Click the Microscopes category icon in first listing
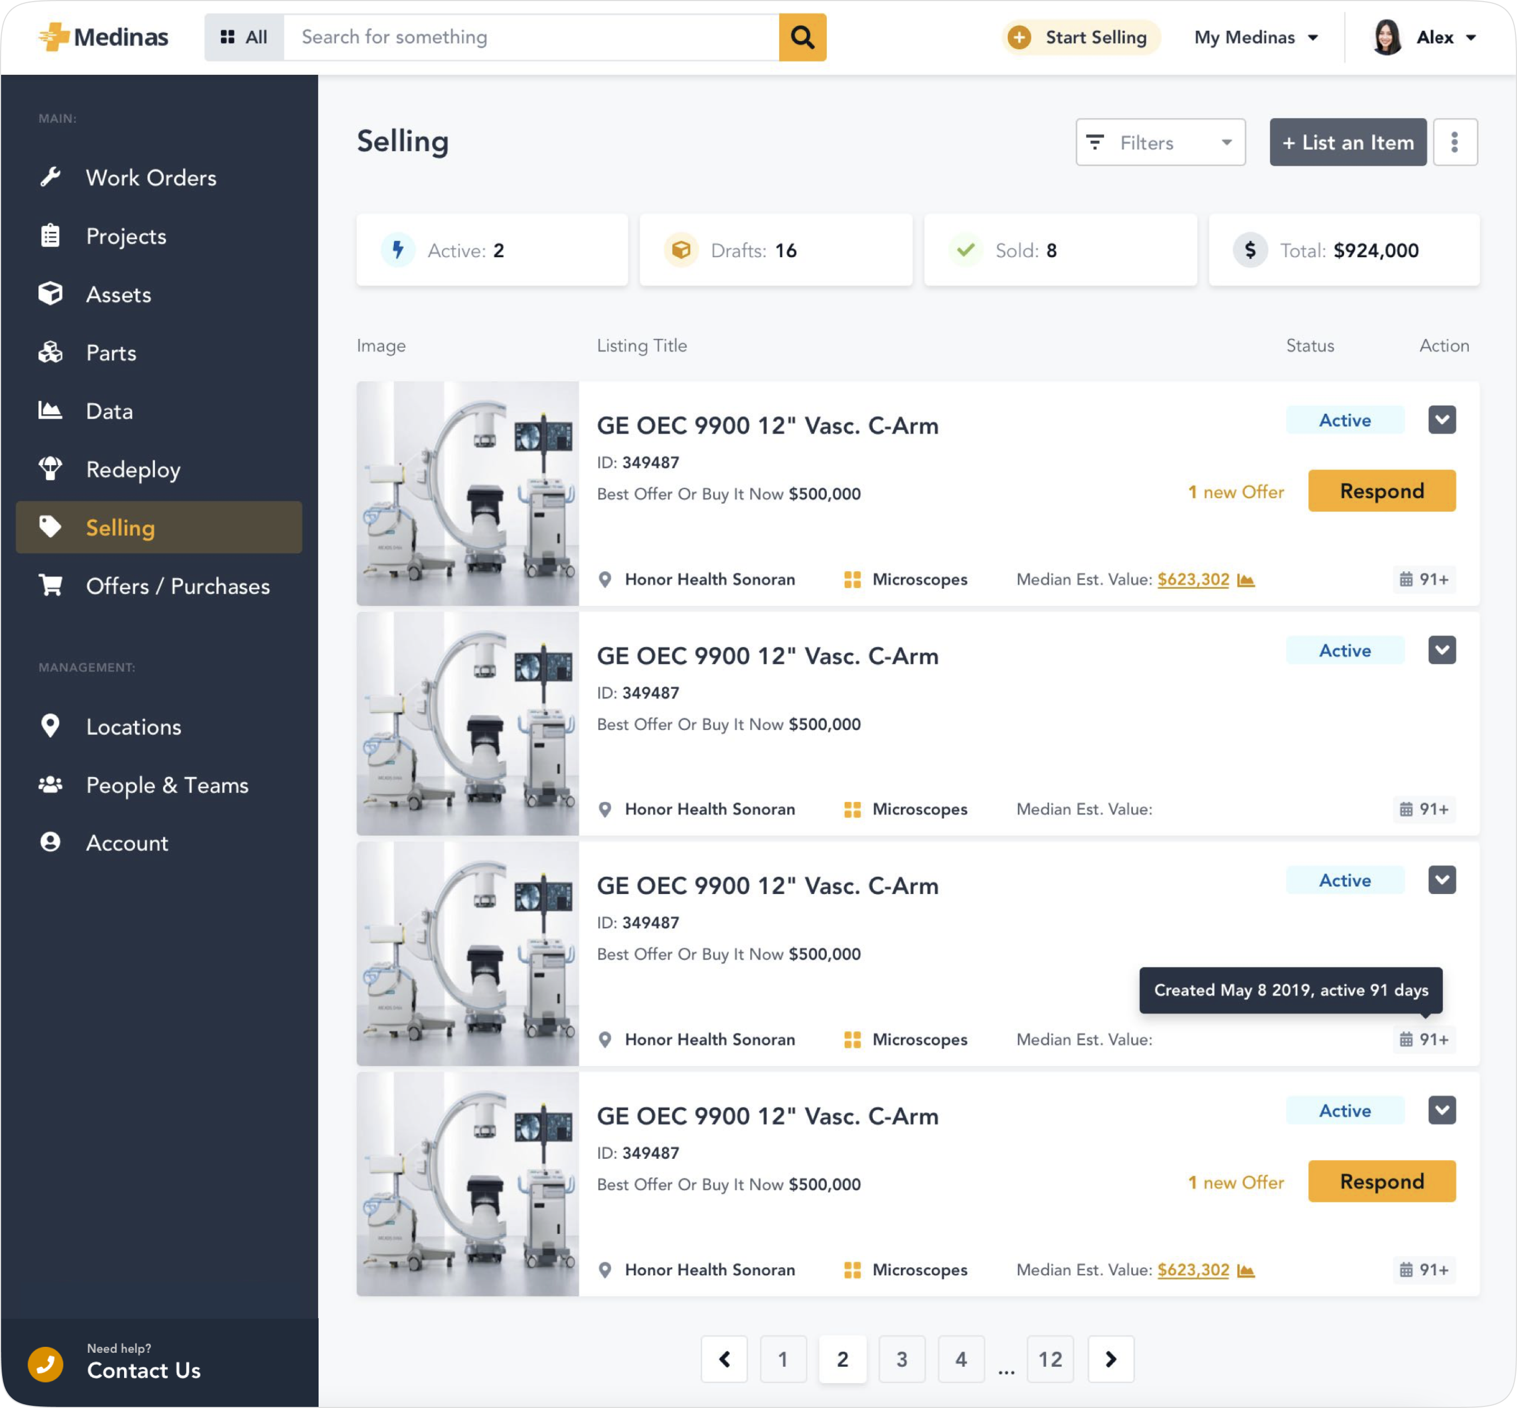The height and width of the screenshot is (1408, 1517). pos(852,580)
